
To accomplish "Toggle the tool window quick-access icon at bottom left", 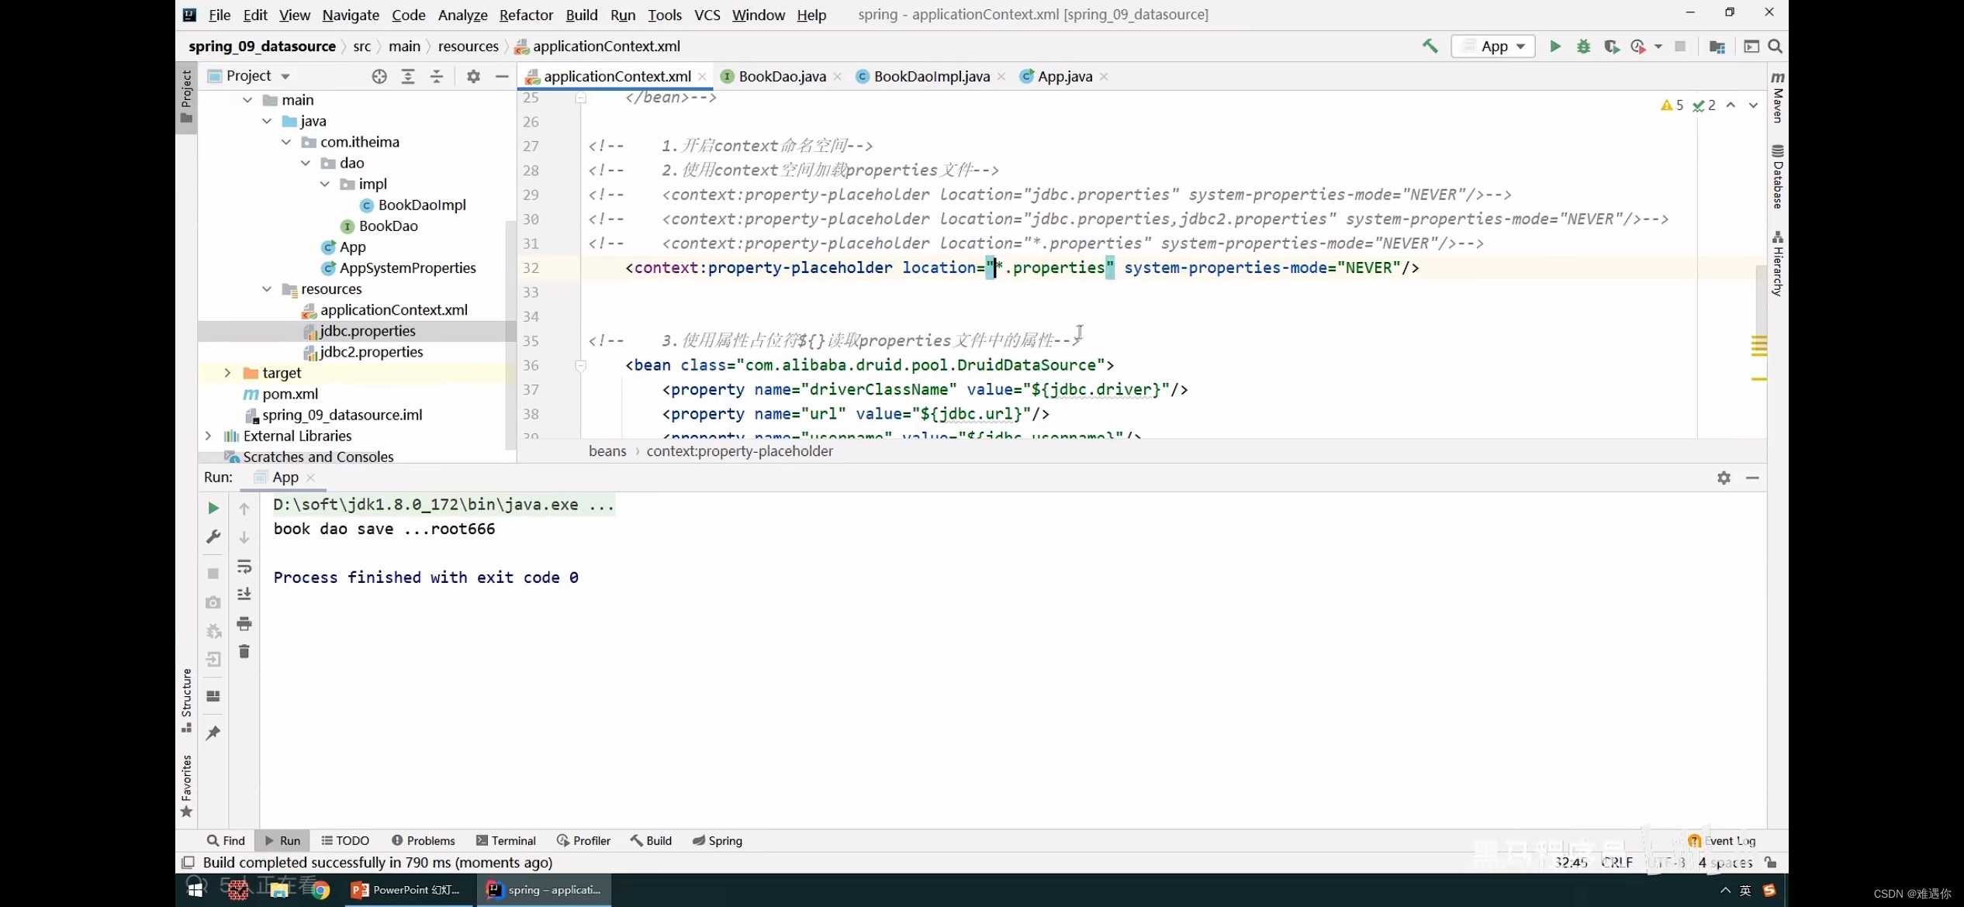I will (x=188, y=862).
